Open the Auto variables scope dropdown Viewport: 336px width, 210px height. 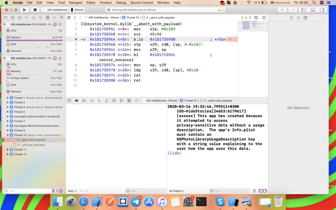(x=72, y=191)
